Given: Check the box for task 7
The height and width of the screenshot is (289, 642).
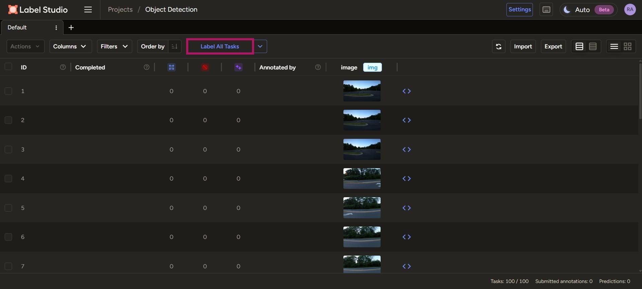Looking at the screenshot, I should 8,266.
